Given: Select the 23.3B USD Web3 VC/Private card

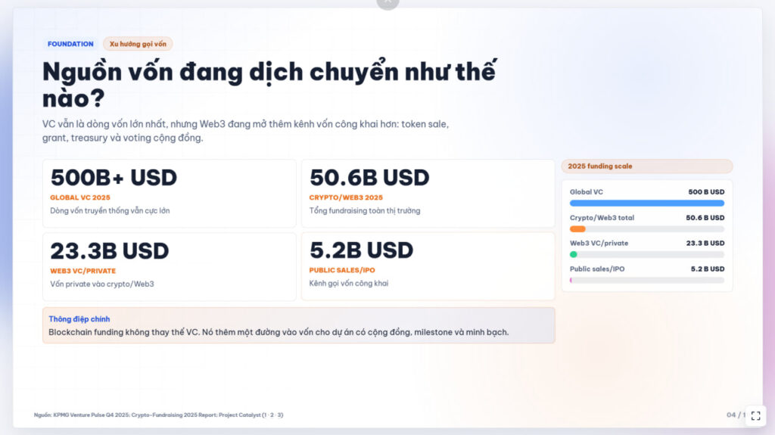Looking at the screenshot, I should (x=169, y=266).
